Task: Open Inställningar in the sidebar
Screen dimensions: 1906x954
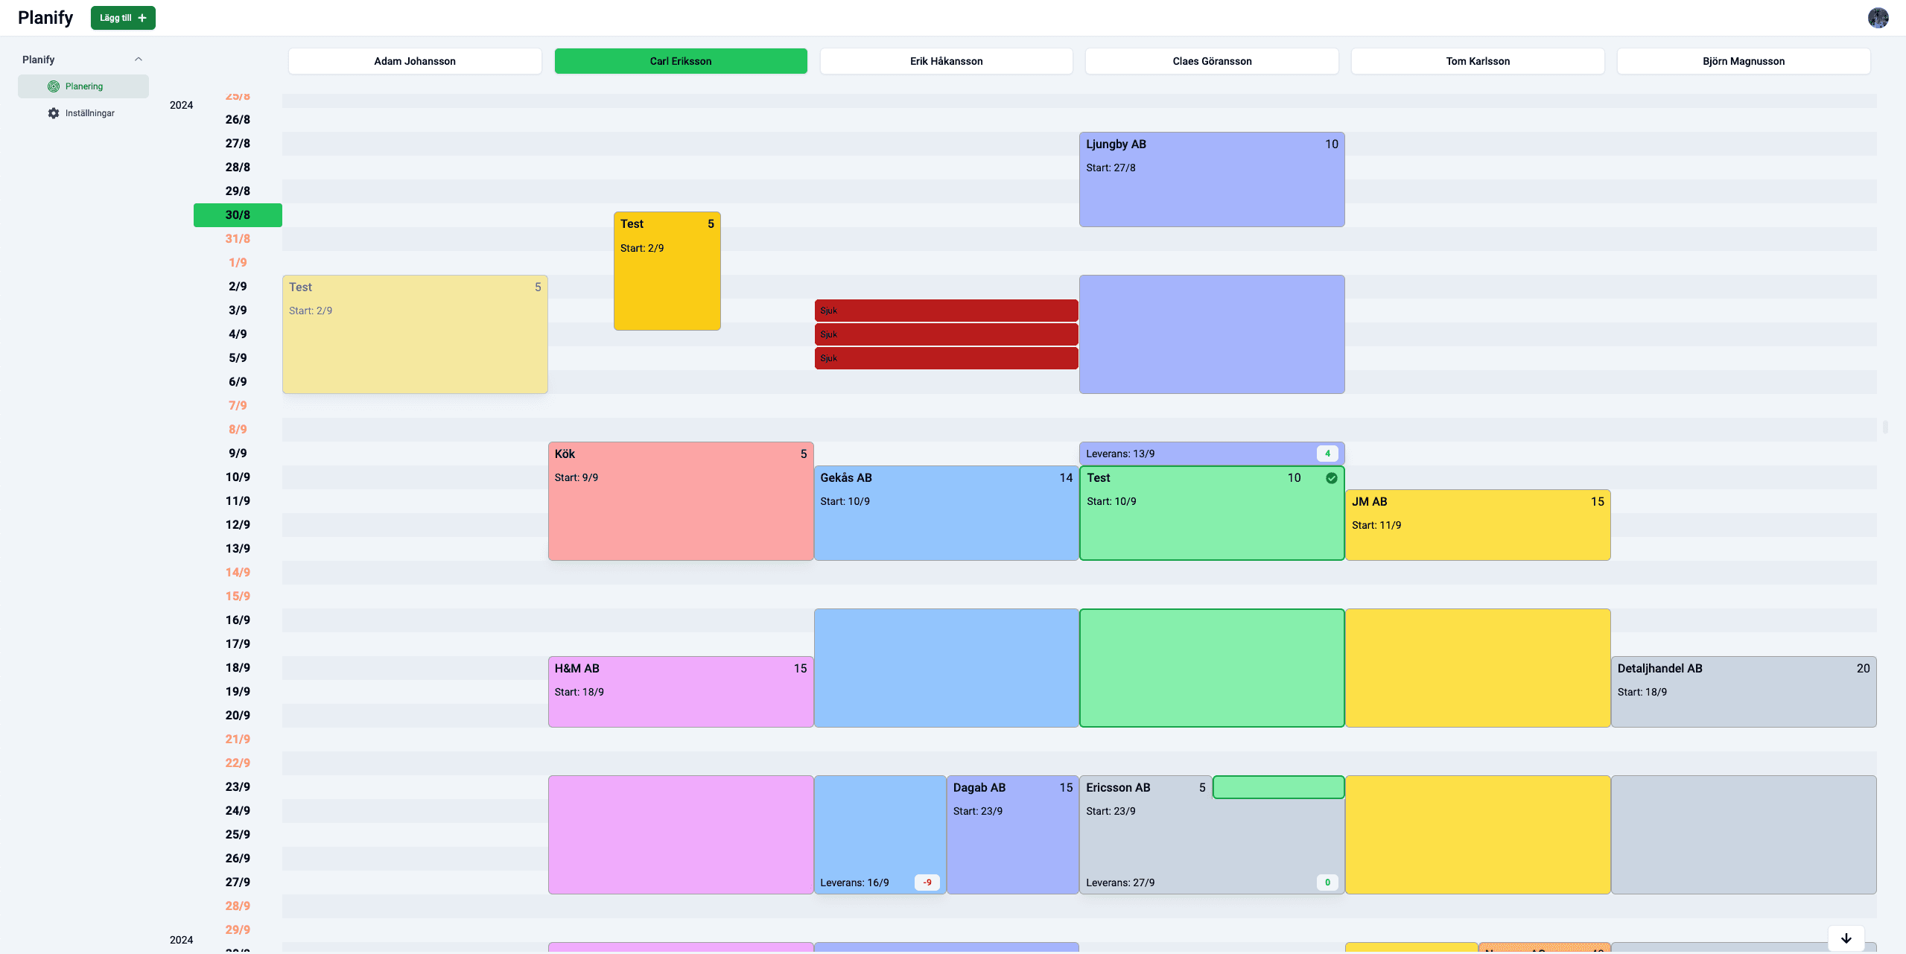Action: pyautogui.click(x=83, y=113)
